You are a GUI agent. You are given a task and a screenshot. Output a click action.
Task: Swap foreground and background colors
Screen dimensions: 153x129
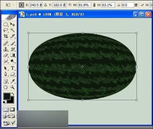(13, 94)
